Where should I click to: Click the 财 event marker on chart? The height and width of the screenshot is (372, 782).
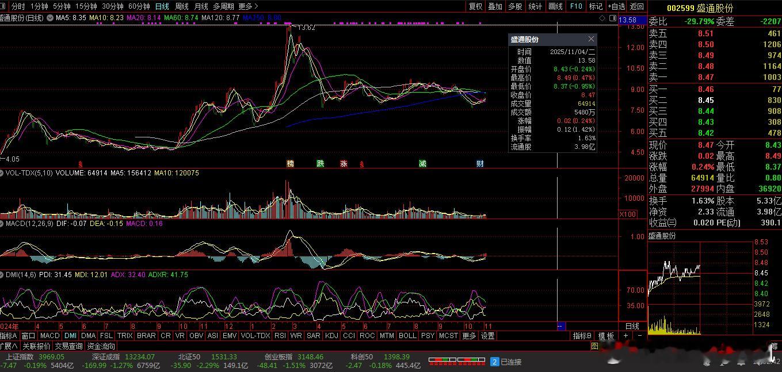click(480, 164)
